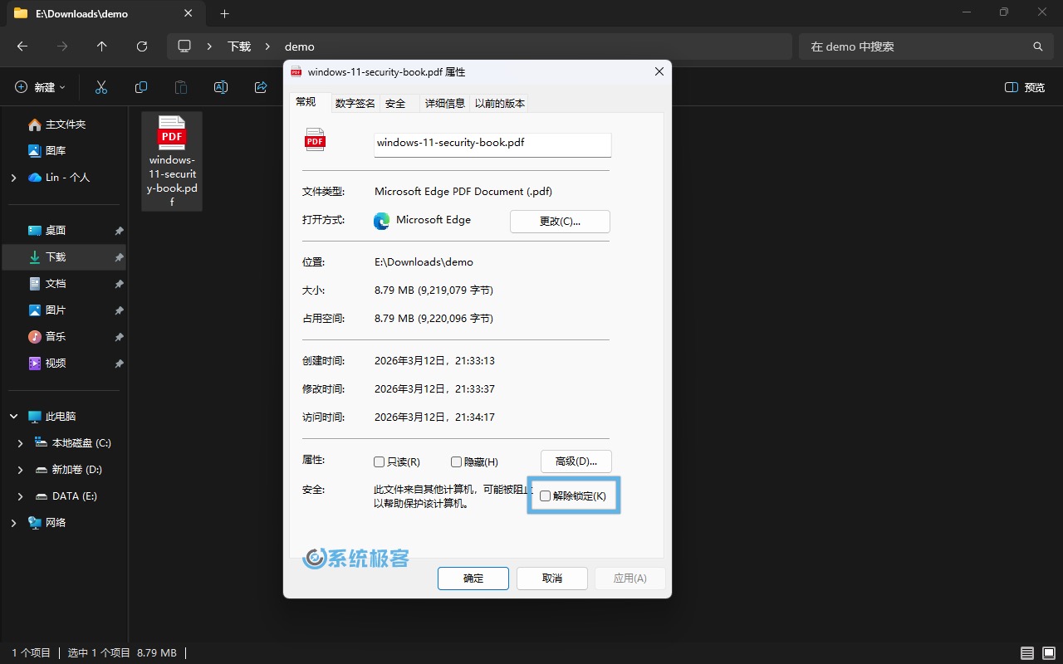The width and height of the screenshot is (1063, 664).
Task: Switch to the 数字签名 tab
Action: [x=355, y=103]
